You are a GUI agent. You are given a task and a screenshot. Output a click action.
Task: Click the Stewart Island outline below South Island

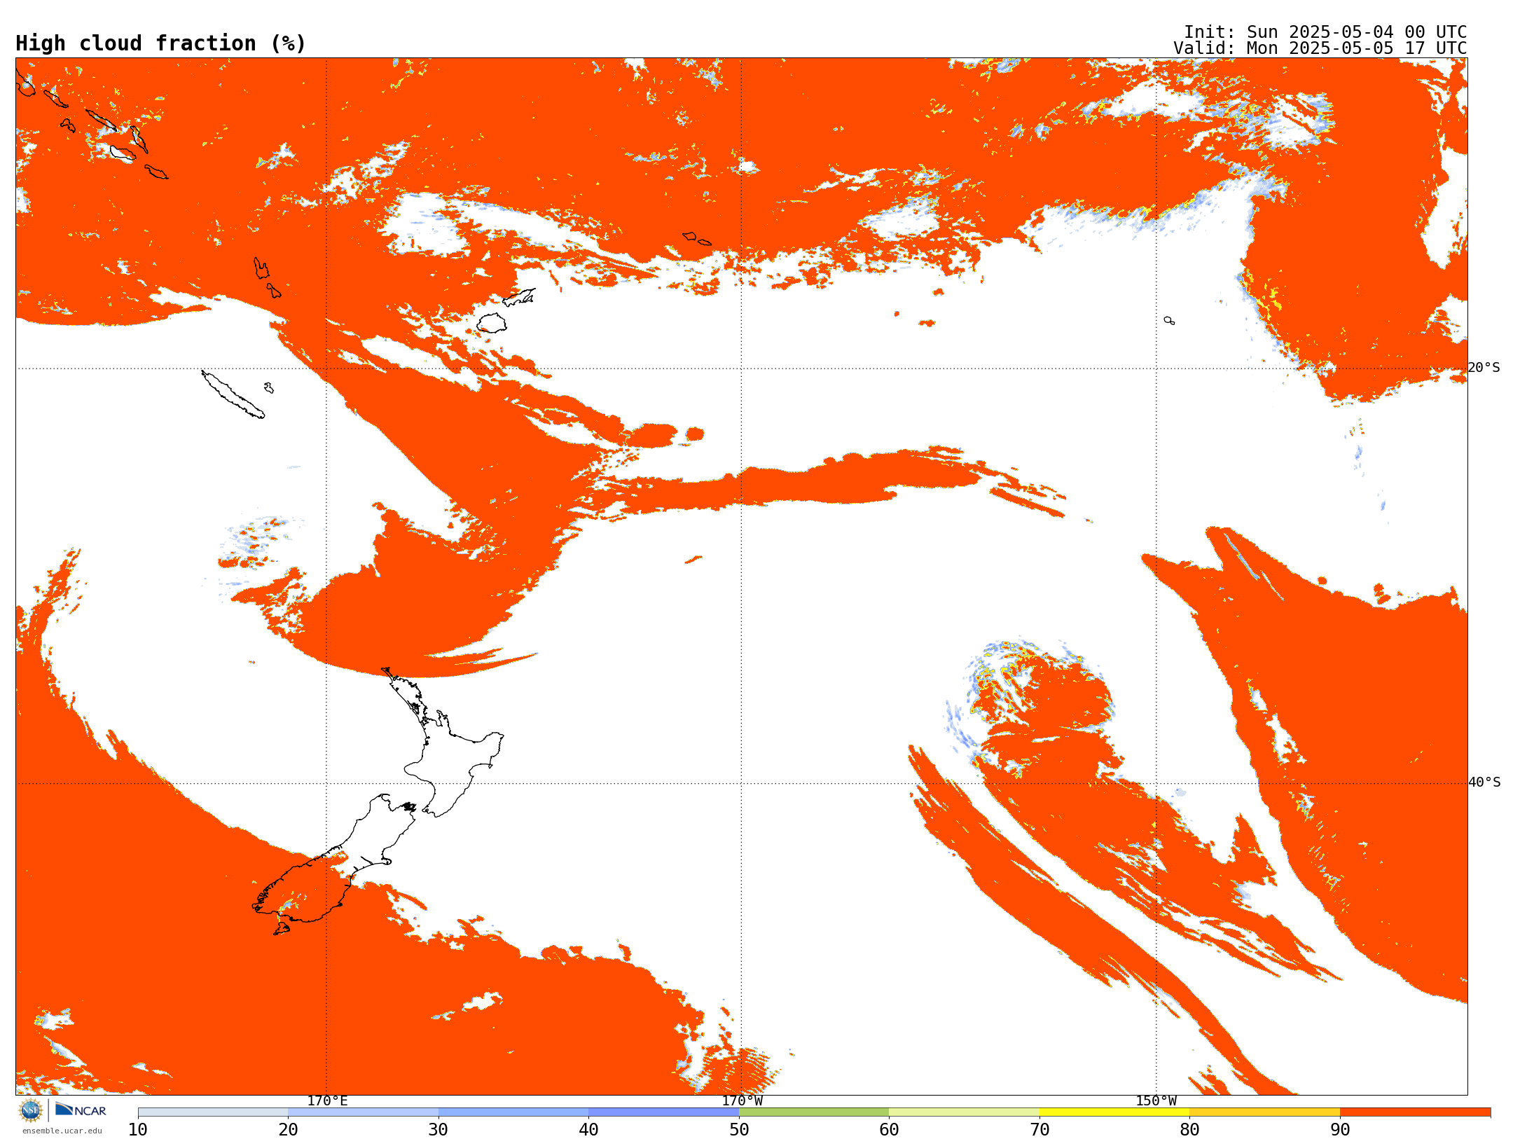[x=282, y=929]
